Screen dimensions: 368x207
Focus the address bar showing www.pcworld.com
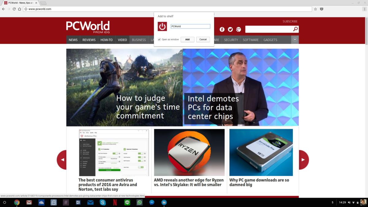[167, 9]
